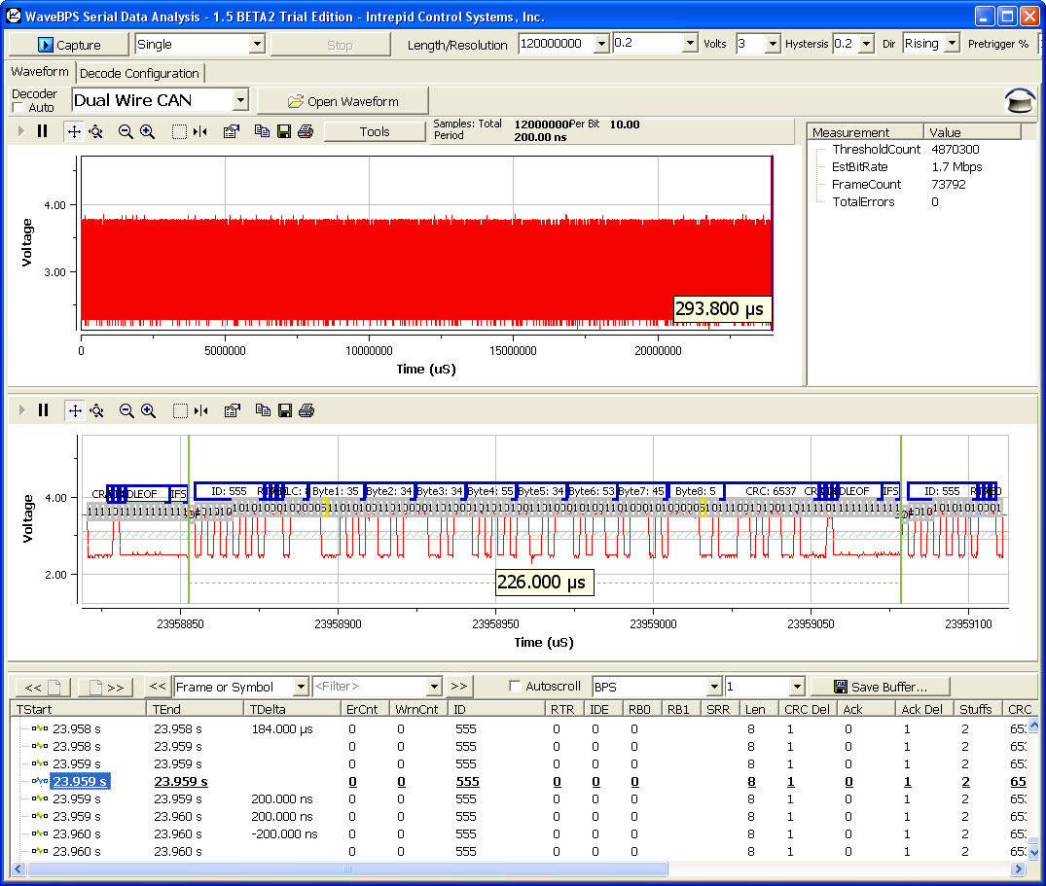Select the EstBitRate measurement row
The image size is (1046, 886).
907,166
